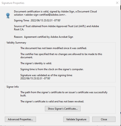Select the adobe-sign-certified@adobe.com email text
121x126 pixels.
45,15
